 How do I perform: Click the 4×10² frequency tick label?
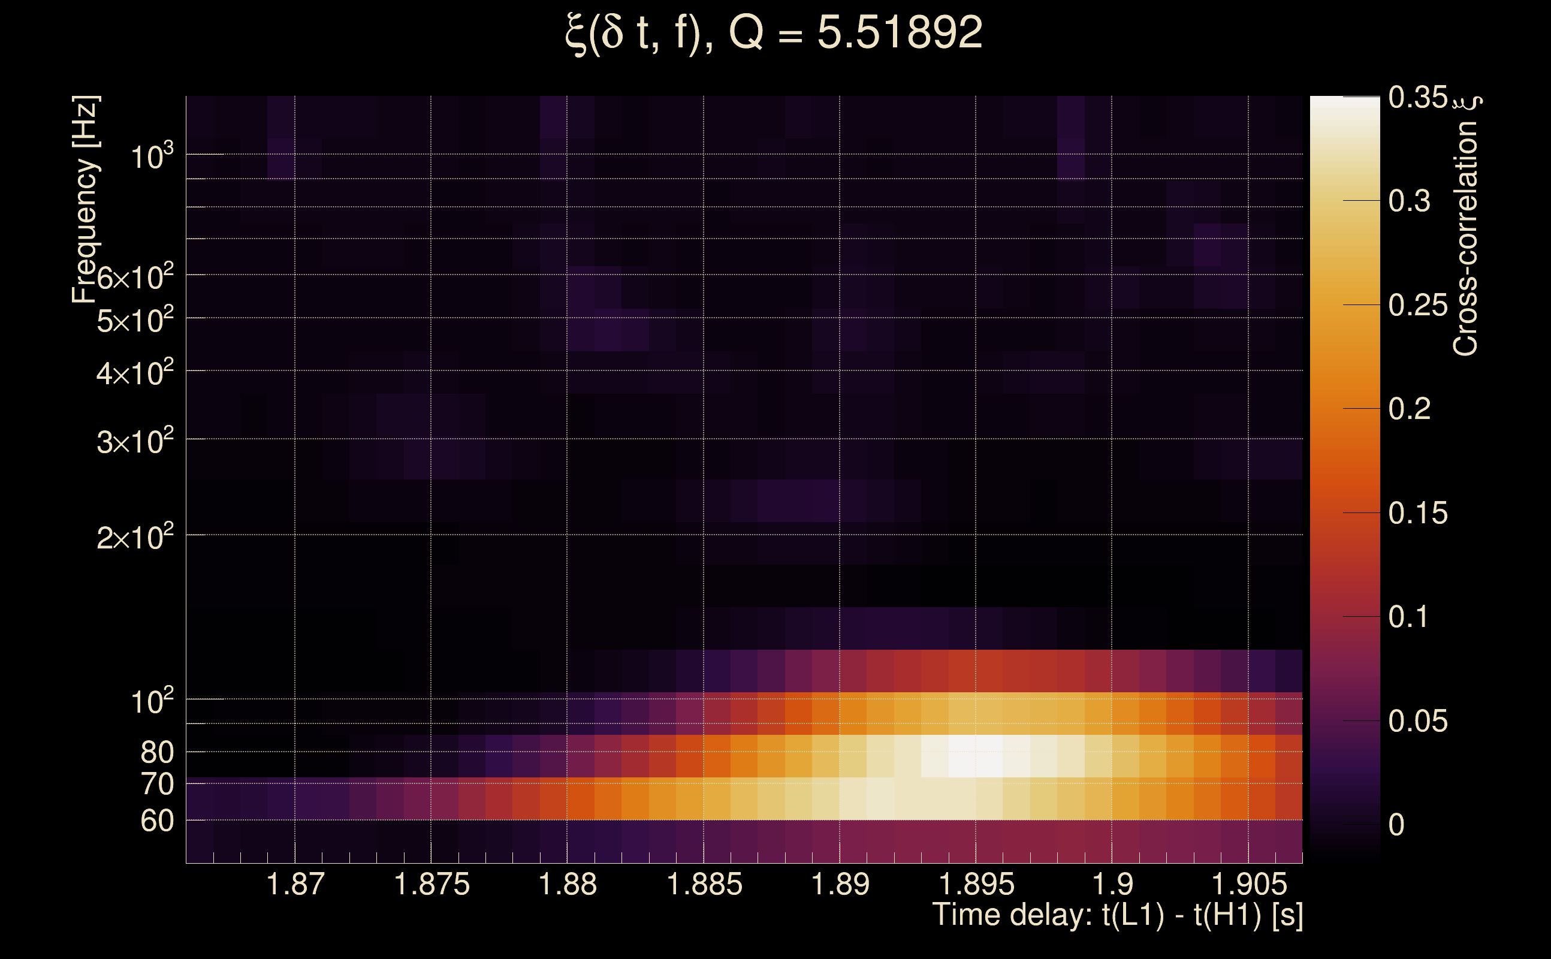(x=134, y=372)
